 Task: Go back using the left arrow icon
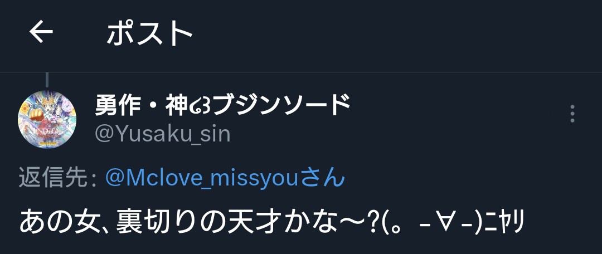pos(41,32)
